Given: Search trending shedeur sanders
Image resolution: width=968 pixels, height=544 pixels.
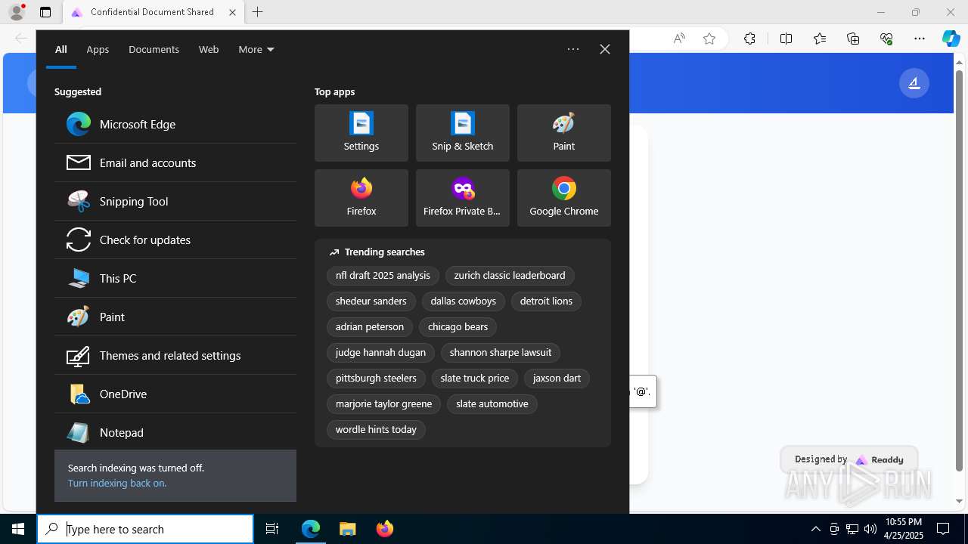Looking at the screenshot, I should pyautogui.click(x=371, y=301).
